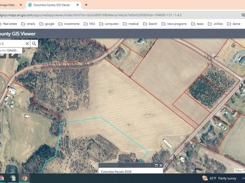Close the Columbia Parcels popup panel
This screenshot has height=183, width=245.
click(161, 165)
